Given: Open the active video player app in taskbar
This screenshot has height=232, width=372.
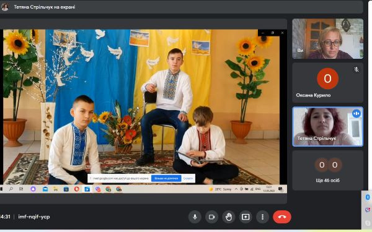Looking at the screenshot, I should point(87,189).
